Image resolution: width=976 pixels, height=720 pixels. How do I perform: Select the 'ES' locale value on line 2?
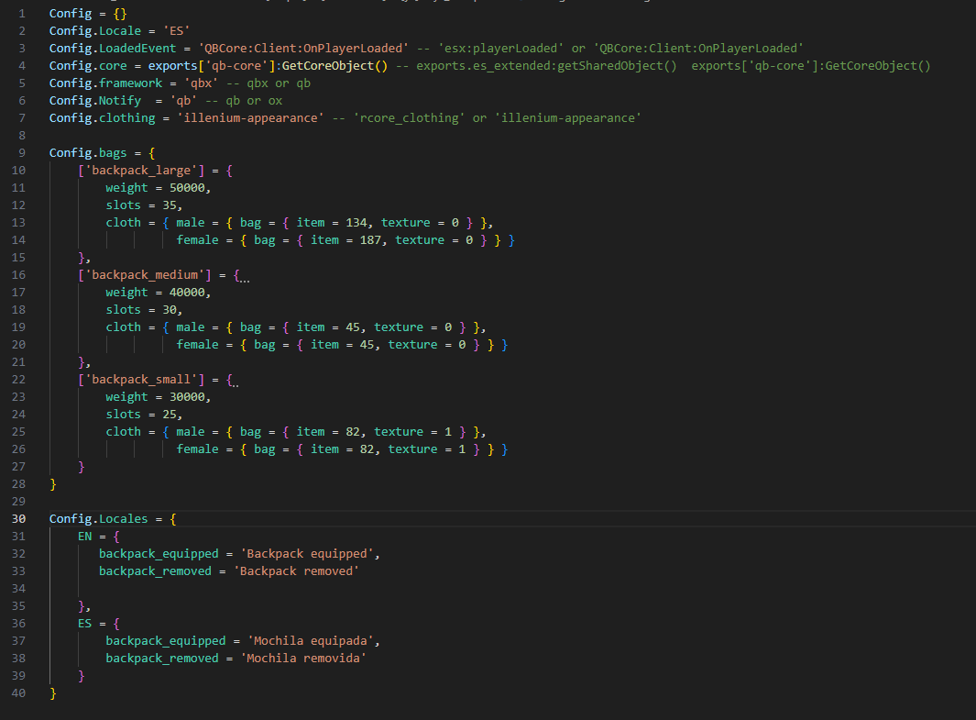(176, 30)
